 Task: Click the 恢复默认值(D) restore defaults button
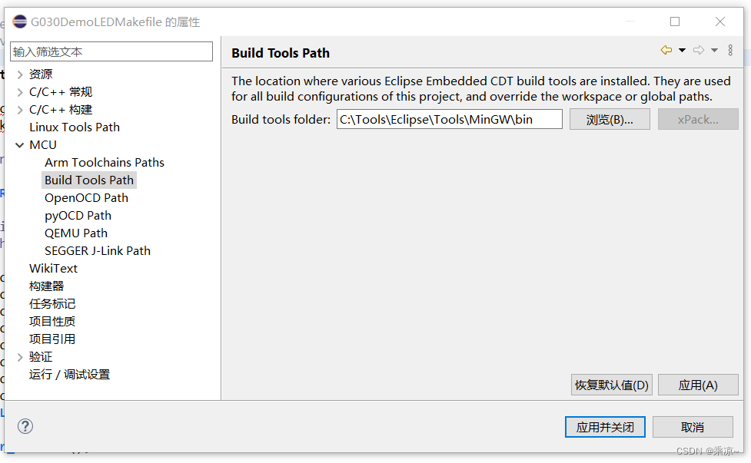[x=611, y=385]
